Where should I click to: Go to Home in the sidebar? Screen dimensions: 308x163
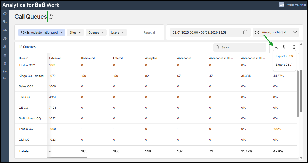point(5,14)
